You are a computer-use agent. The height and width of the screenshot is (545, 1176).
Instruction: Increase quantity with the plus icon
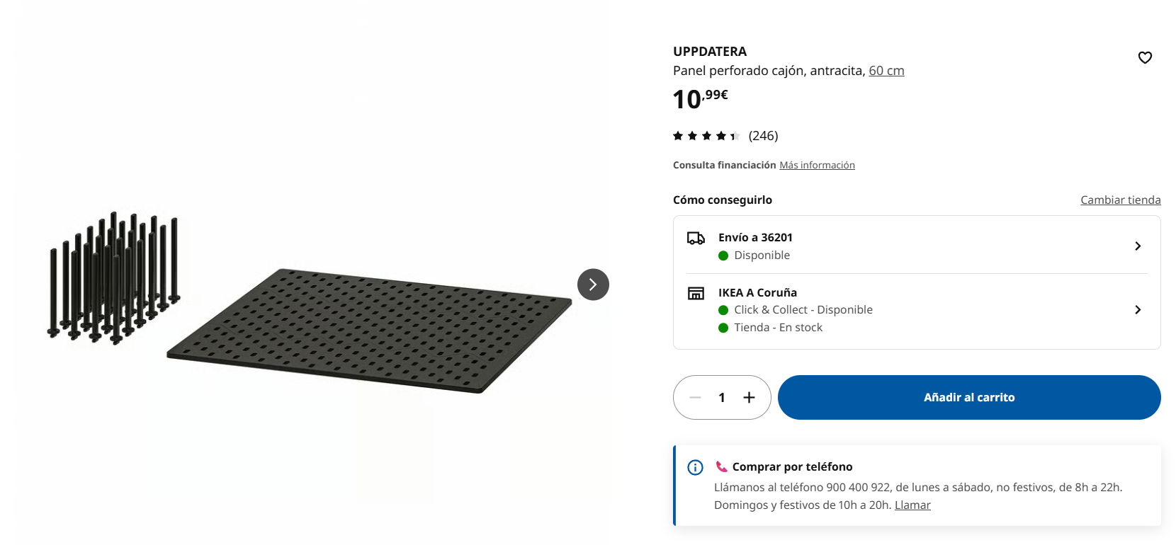point(749,398)
